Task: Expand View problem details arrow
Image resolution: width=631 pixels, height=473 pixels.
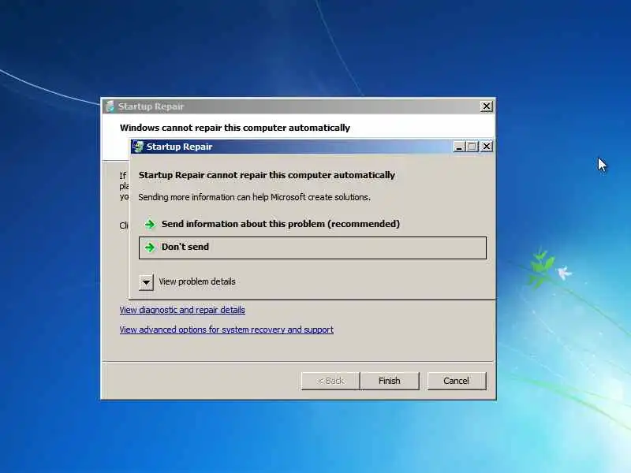Action: 146,282
